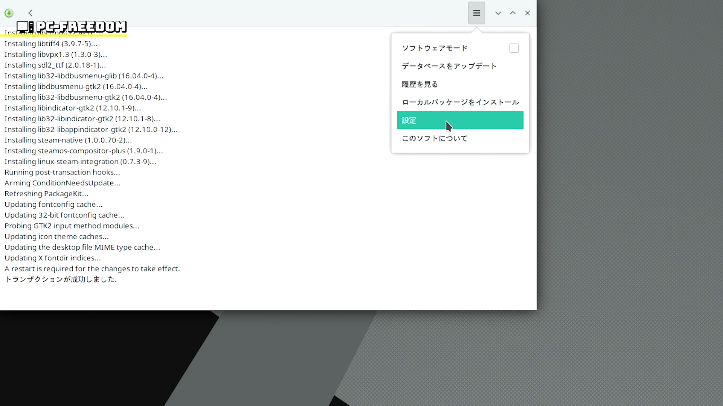Click the up chevron in titlebar
This screenshot has width=723, height=406.
(513, 13)
